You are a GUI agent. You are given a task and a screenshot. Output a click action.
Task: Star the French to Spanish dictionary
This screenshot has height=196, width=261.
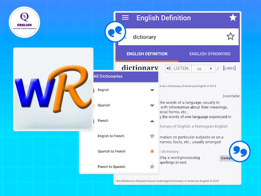tap(152, 167)
